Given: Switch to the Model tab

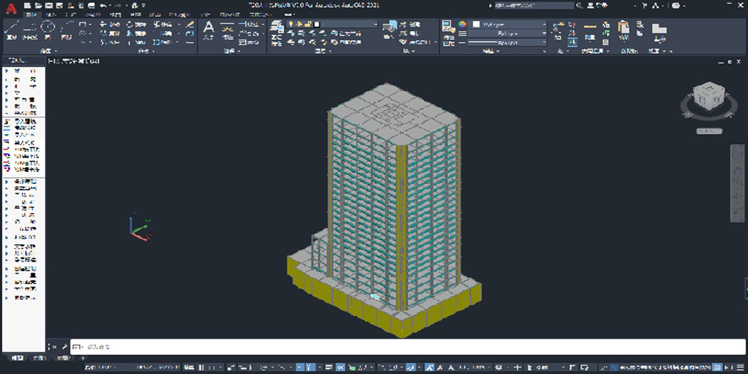Looking at the screenshot, I should (18, 358).
